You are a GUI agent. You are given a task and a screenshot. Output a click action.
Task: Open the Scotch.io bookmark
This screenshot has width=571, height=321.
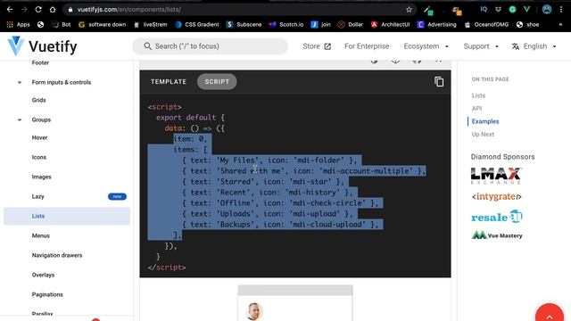click(x=286, y=24)
